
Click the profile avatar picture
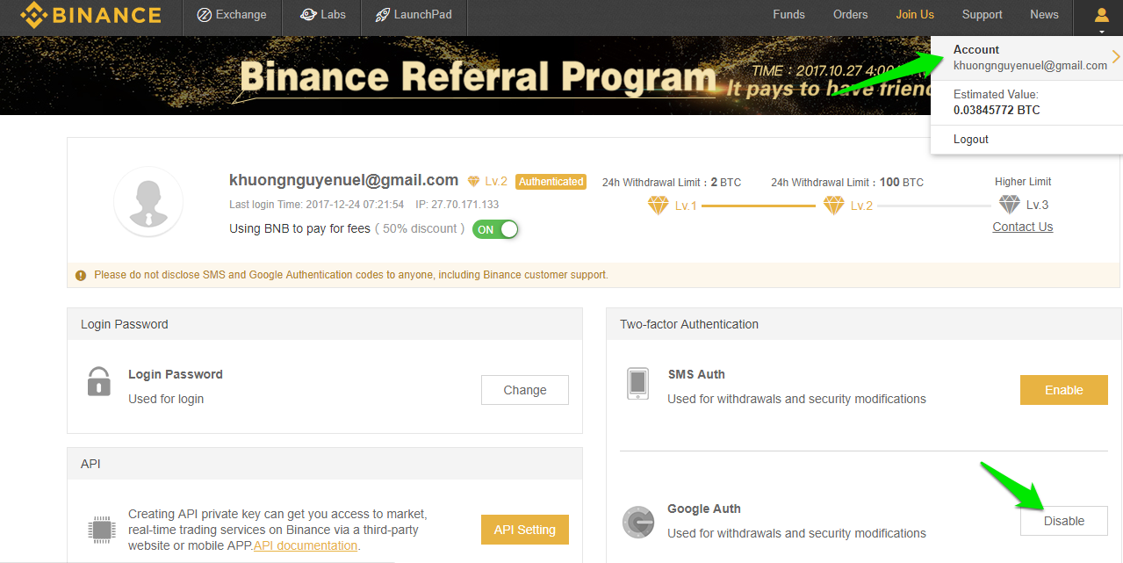coord(148,202)
